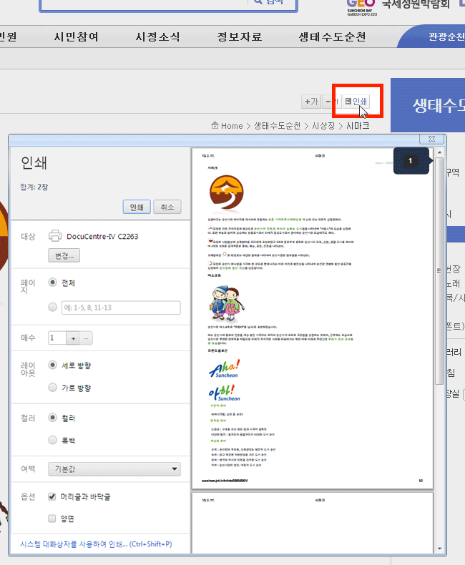Click the 생태수도순천 breadcrumb link
The image size is (465, 565).
click(277, 126)
